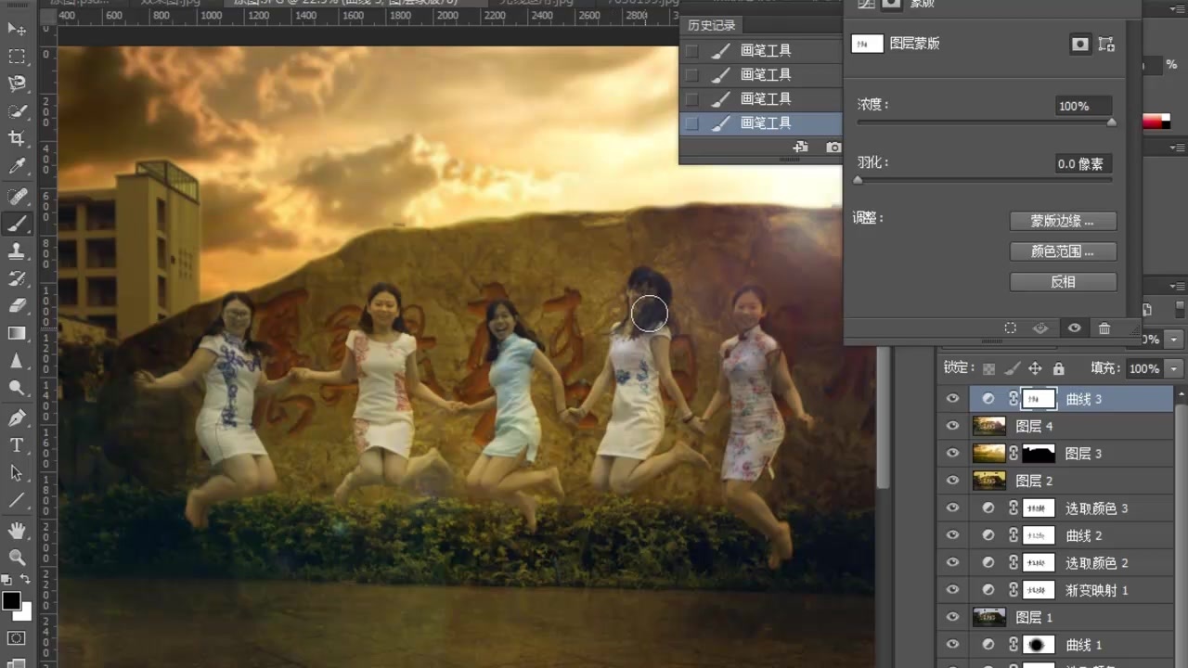Hide the 渐变映射 1 layer

click(952, 590)
